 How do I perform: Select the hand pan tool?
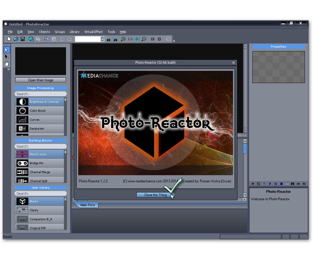(7, 64)
